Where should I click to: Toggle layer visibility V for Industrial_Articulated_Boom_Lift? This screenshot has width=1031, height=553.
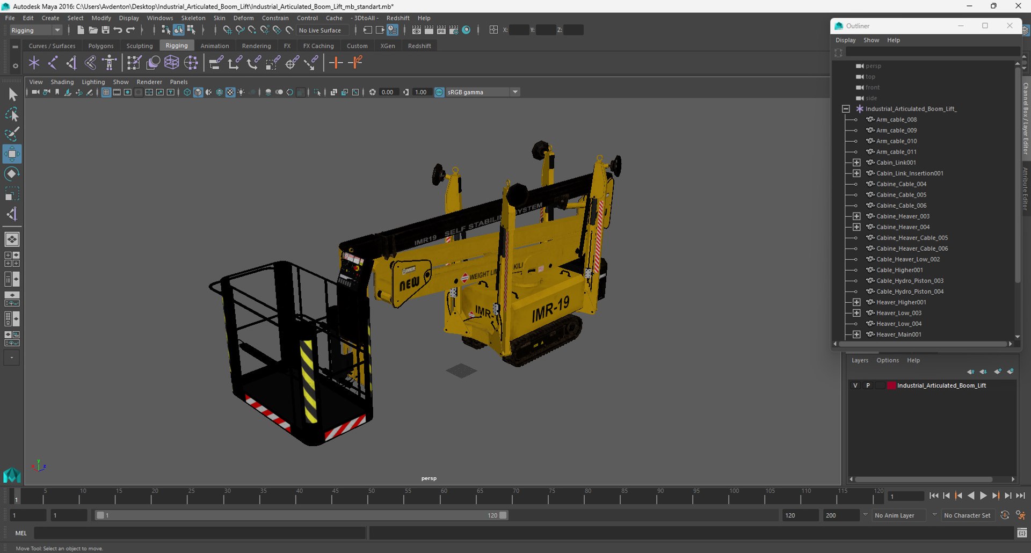855,385
